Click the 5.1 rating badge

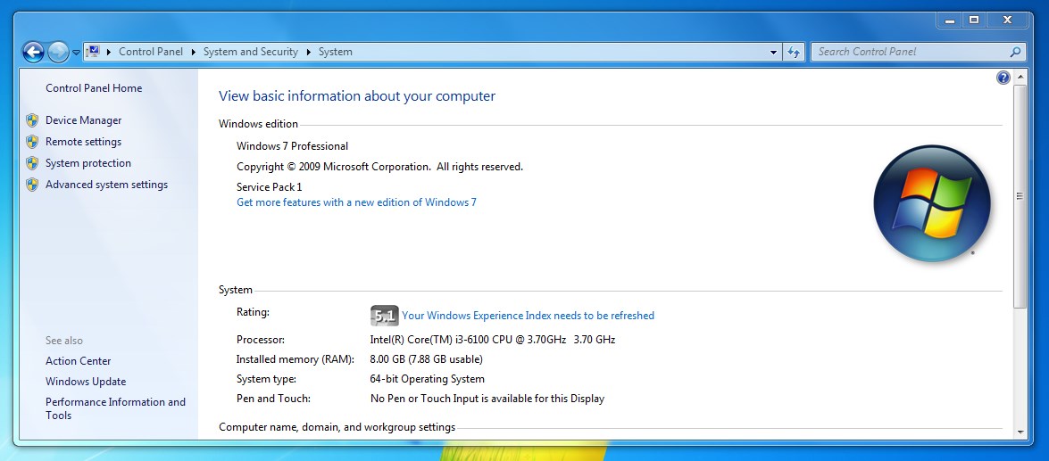point(384,316)
